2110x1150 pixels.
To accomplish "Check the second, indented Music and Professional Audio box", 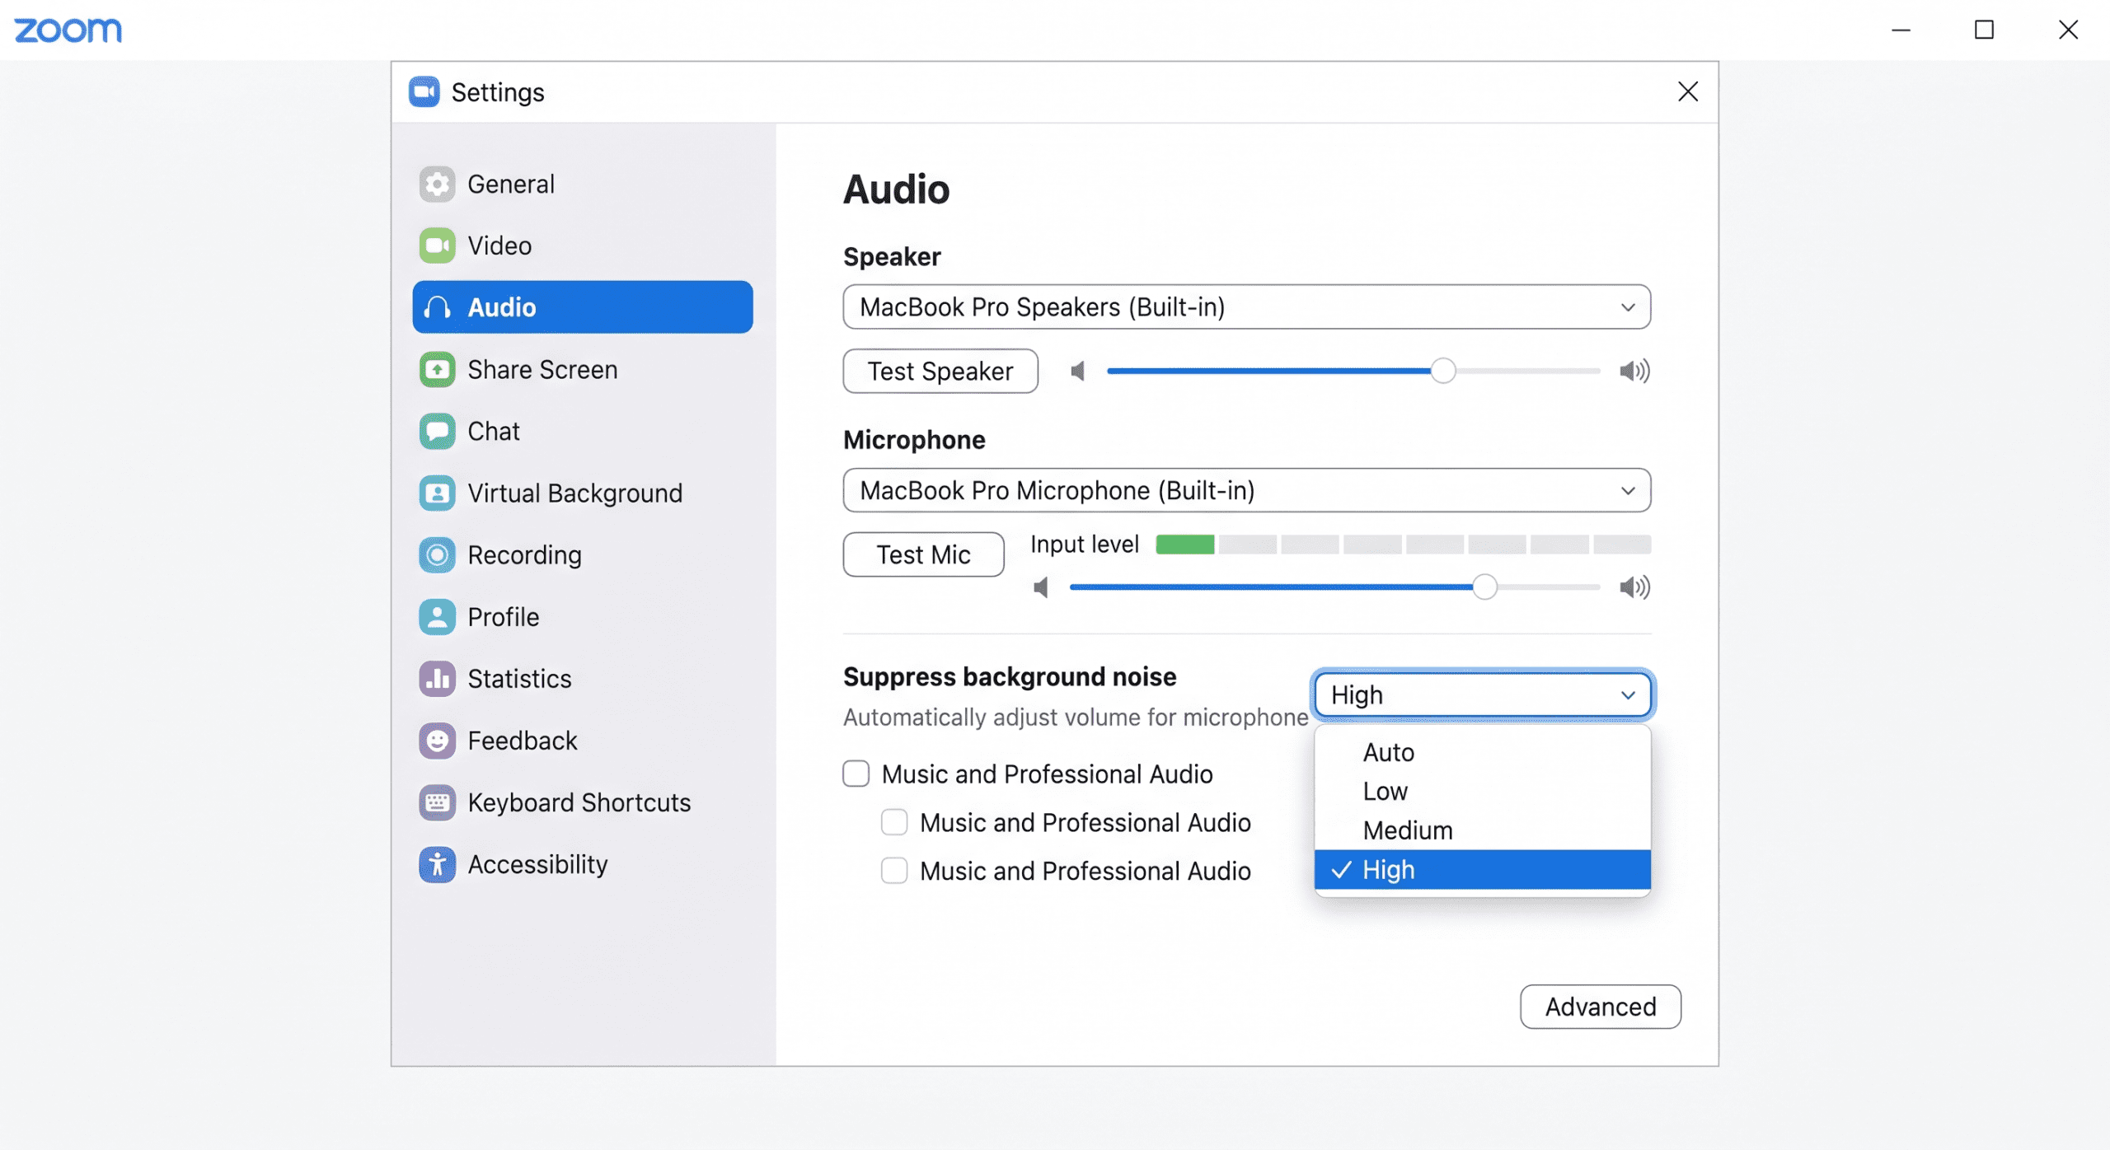I will (894, 822).
